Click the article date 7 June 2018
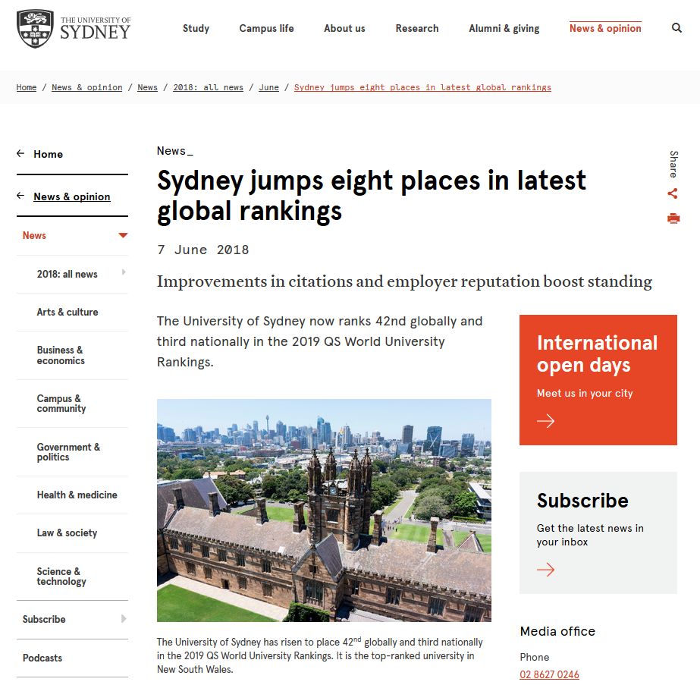The height and width of the screenshot is (685, 700). (x=202, y=250)
